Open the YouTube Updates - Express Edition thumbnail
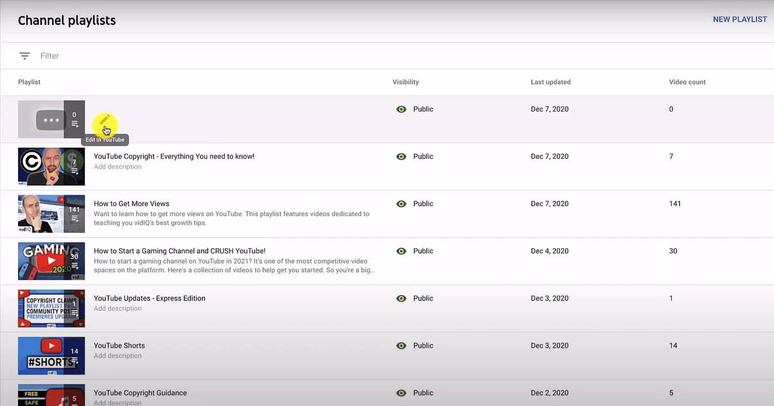 tap(51, 308)
